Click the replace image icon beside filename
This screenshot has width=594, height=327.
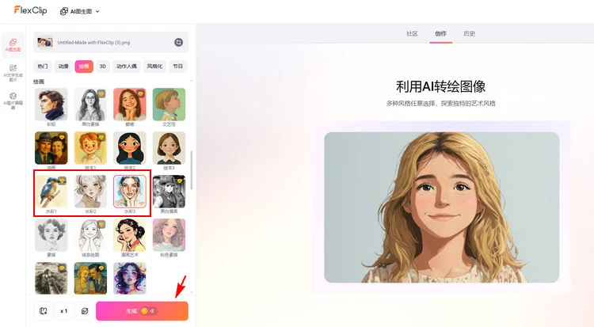pyautogui.click(x=178, y=42)
